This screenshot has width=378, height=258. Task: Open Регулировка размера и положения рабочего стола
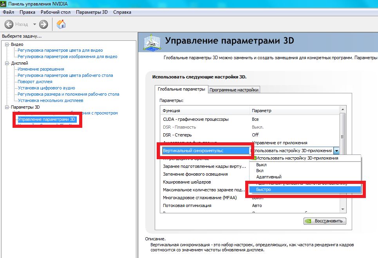click(69, 94)
